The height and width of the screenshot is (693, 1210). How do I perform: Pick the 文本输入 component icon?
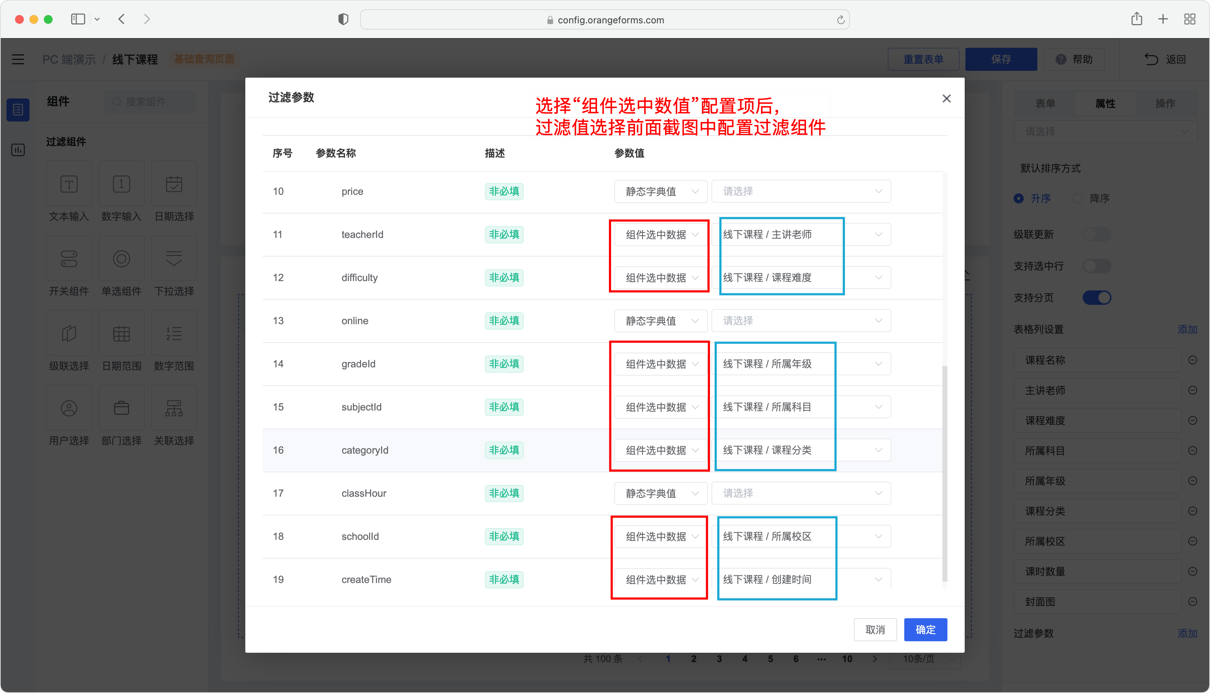click(x=69, y=184)
